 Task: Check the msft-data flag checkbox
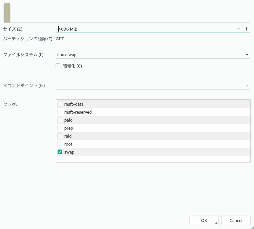pyautogui.click(x=60, y=104)
